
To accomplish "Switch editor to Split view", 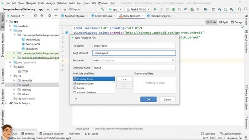I will click(x=223, y=22).
